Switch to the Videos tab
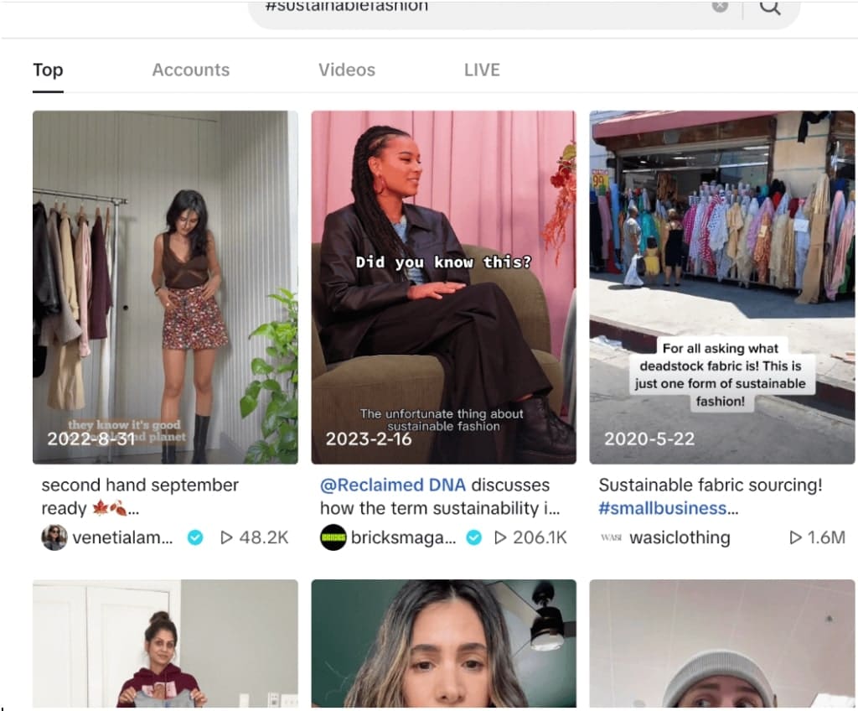The width and height of the screenshot is (858, 711). 346,70
